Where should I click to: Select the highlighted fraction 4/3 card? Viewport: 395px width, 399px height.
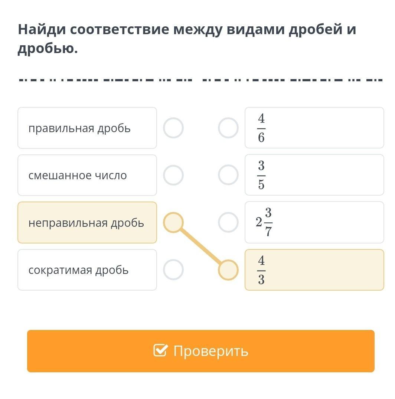pyautogui.click(x=314, y=270)
